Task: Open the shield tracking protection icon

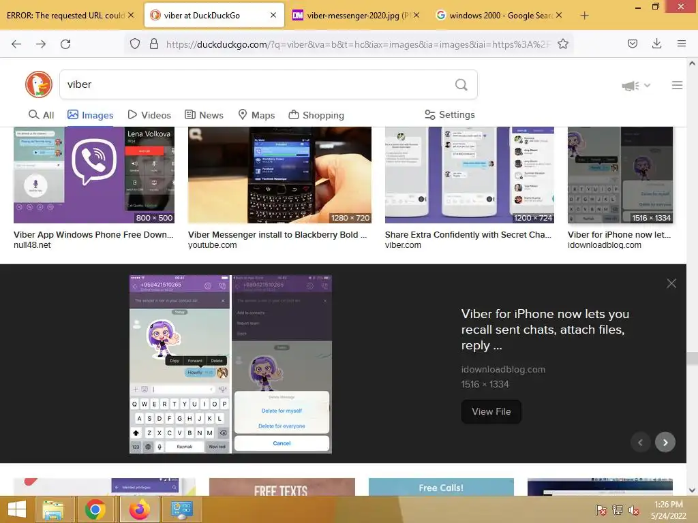Action: (x=135, y=44)
